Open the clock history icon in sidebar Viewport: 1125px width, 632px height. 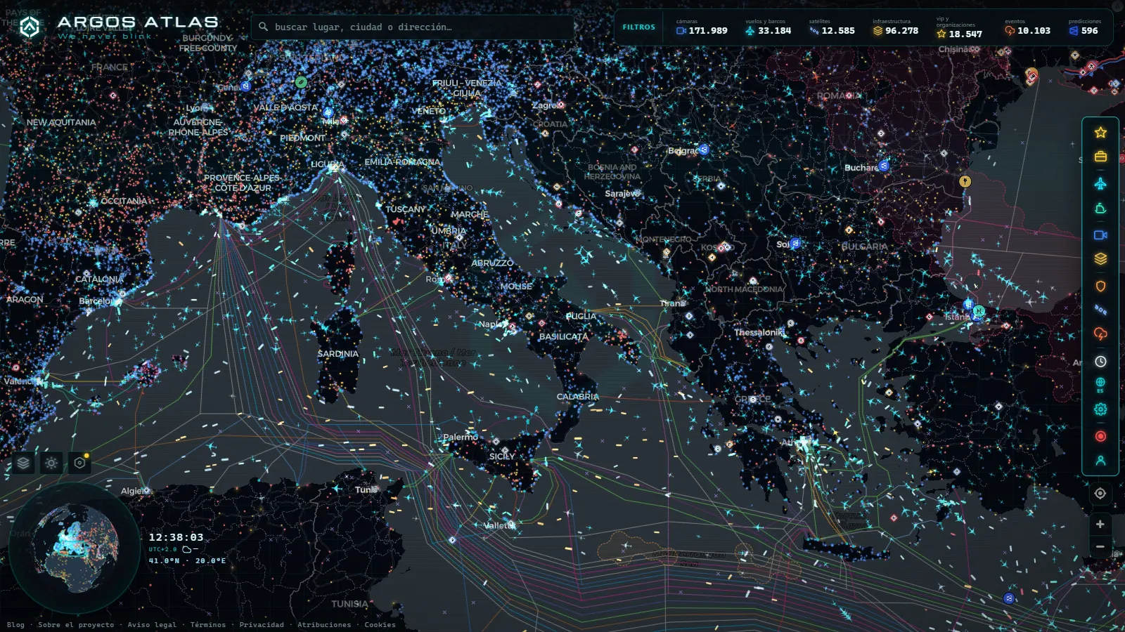pos(1100,362)
